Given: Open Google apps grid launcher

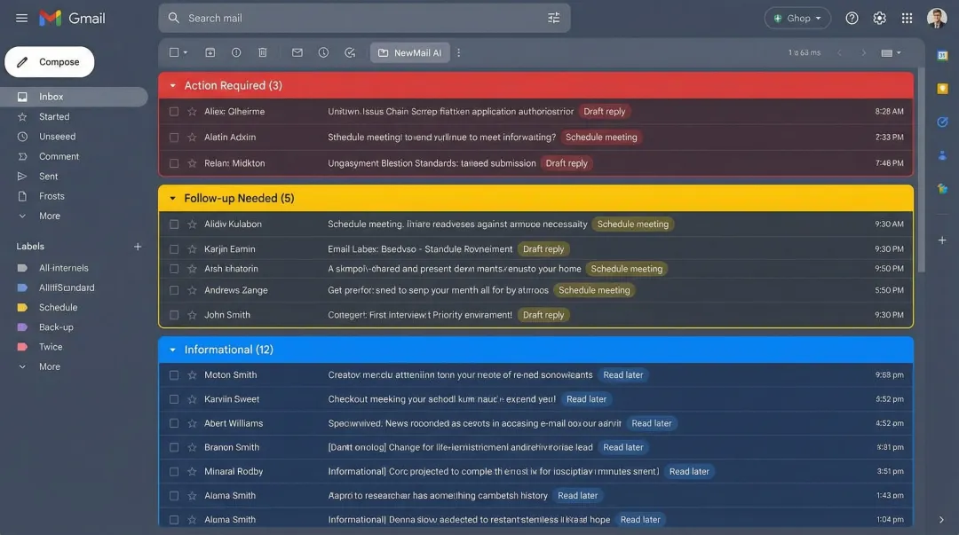Looking at the screenshot, I should [906, 17].
